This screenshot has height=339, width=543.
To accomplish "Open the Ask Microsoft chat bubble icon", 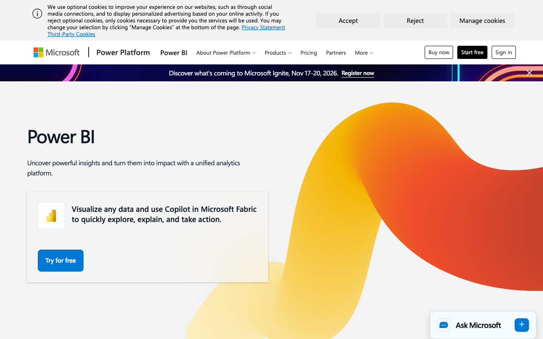I will [x=444, y=325].
